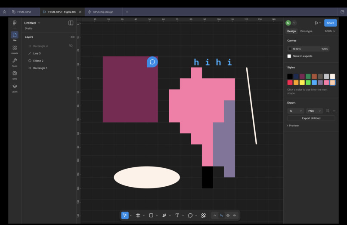Open the window icon at the tab bar's far right
This screenshot has width=347, height=225.
(342, 12)
